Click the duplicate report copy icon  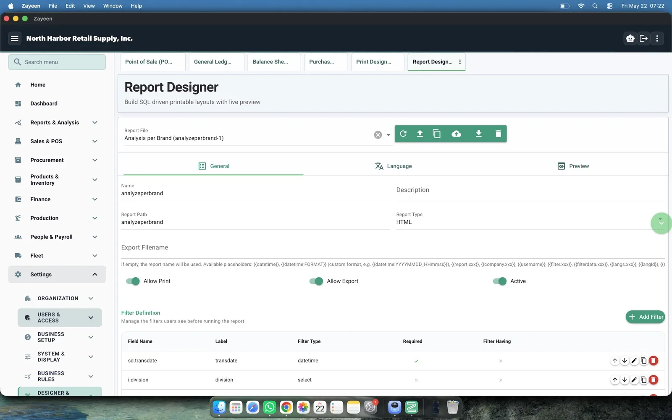coord(437,134)
